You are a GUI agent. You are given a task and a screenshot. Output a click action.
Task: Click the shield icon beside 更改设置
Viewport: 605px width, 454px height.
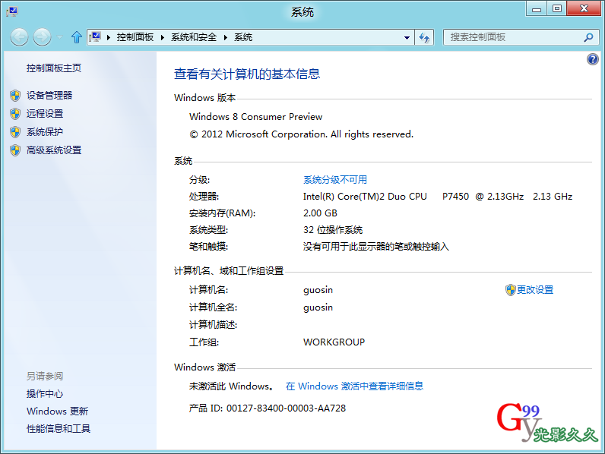click(x=511, y=290)
